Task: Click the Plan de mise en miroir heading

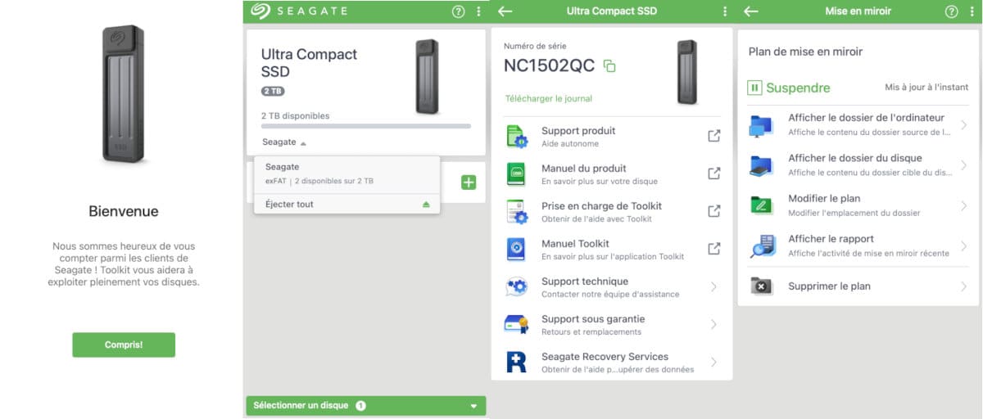Action: (805, 52)
